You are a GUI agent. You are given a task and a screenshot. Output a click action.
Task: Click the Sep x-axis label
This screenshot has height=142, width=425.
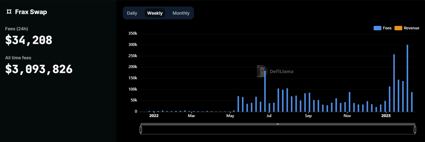308,115
